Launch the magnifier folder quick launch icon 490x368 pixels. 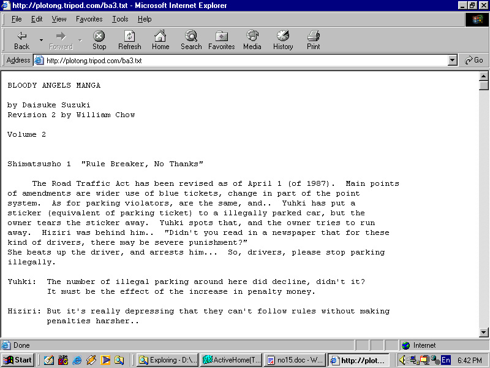[119, 360]
